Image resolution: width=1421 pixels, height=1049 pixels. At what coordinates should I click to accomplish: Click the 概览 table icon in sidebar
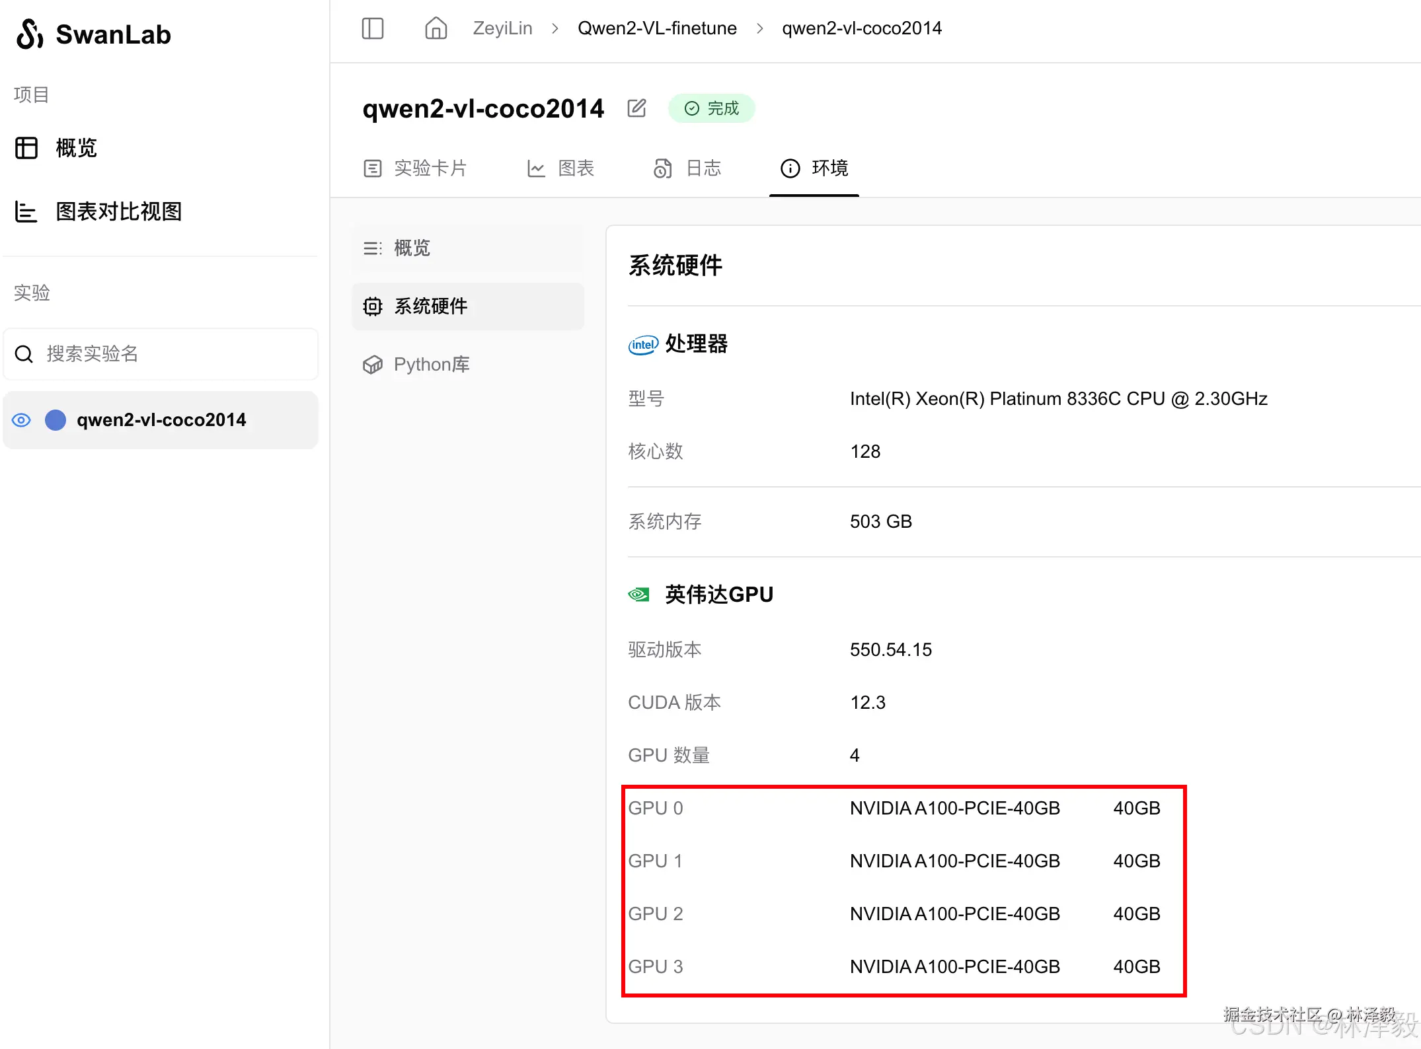(26, 148)
